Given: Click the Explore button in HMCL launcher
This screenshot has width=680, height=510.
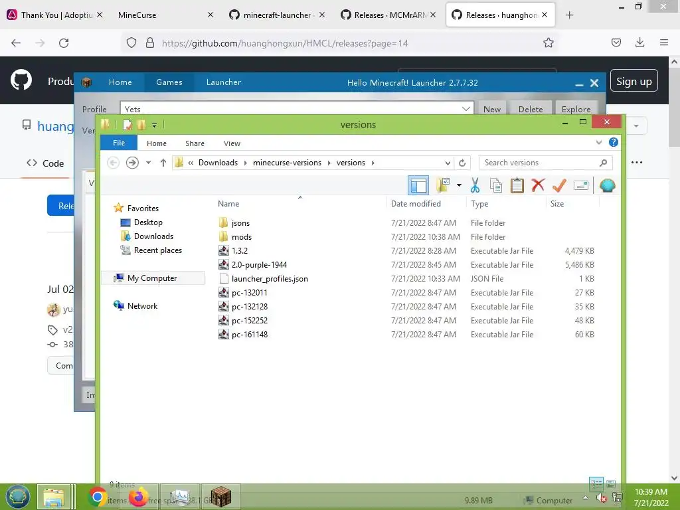Looking at the screenshot, I should pyautogui.click(x=576, y=110).
